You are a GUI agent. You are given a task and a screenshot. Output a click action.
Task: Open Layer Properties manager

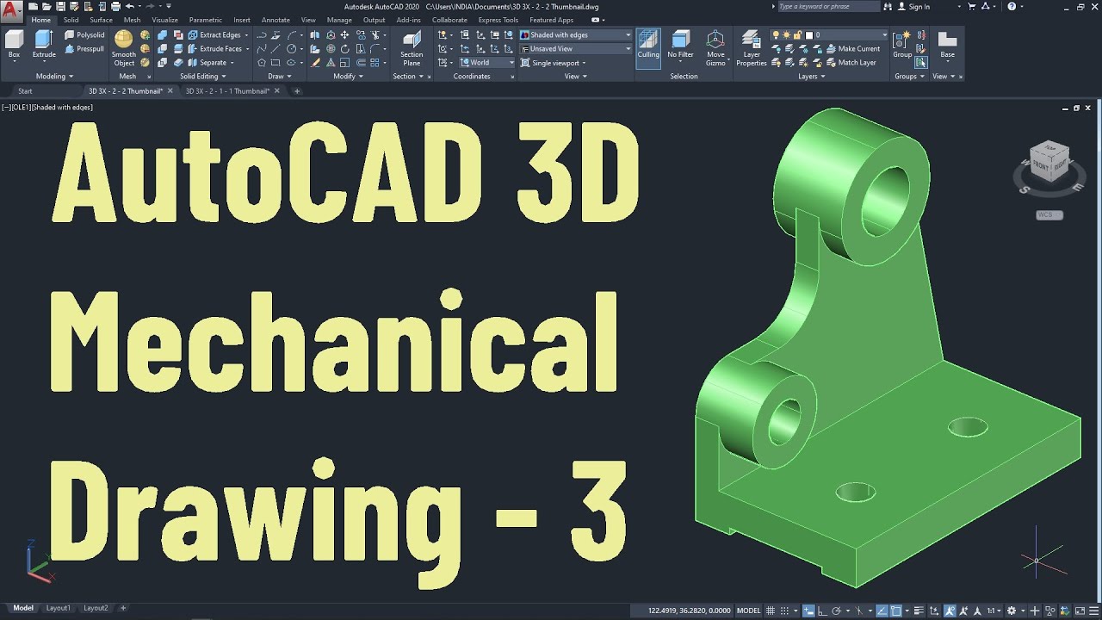pyautogui.click(x=751, y=48)
